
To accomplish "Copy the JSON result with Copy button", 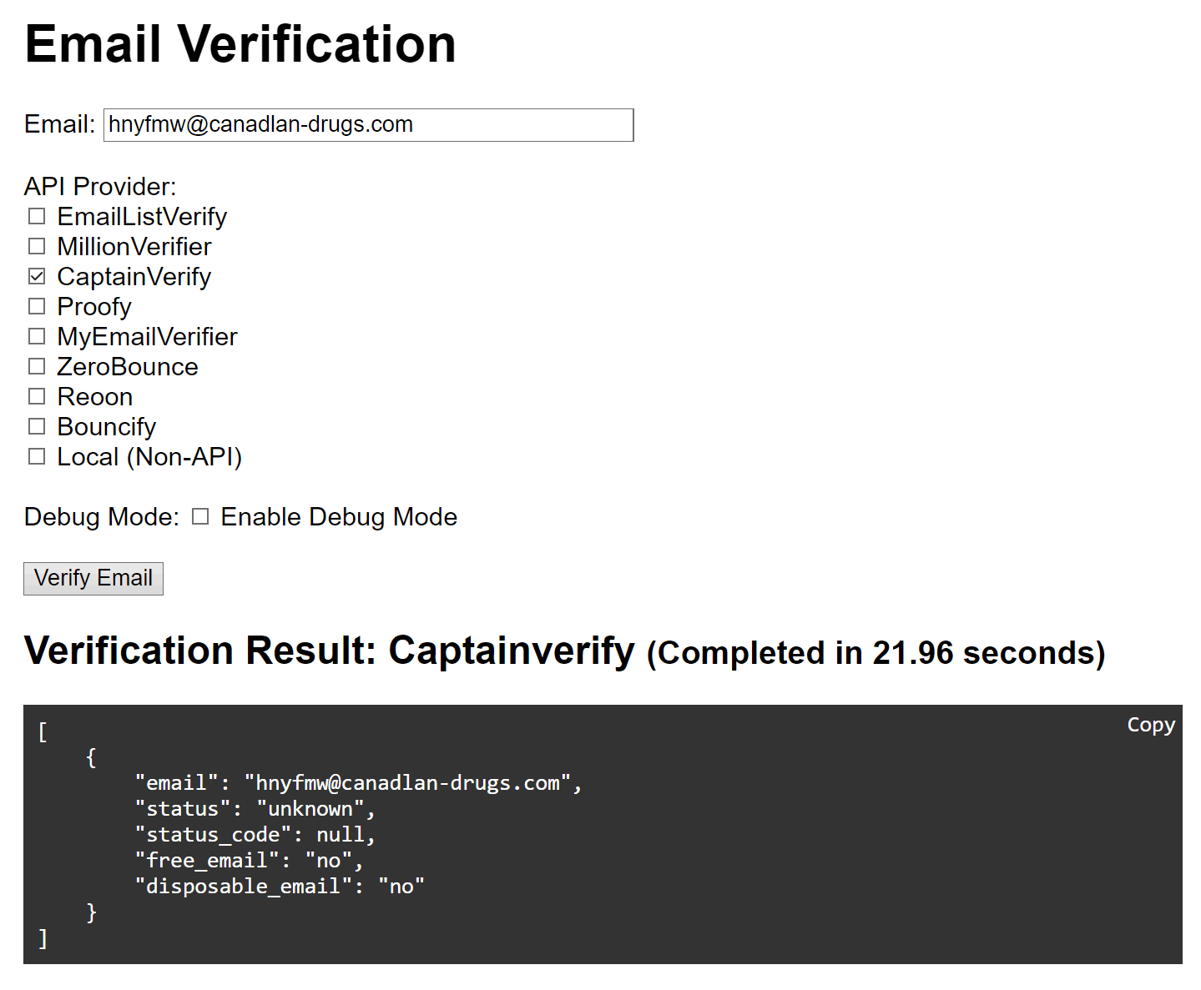I will pyautogui.click(x=1151, y=725).
